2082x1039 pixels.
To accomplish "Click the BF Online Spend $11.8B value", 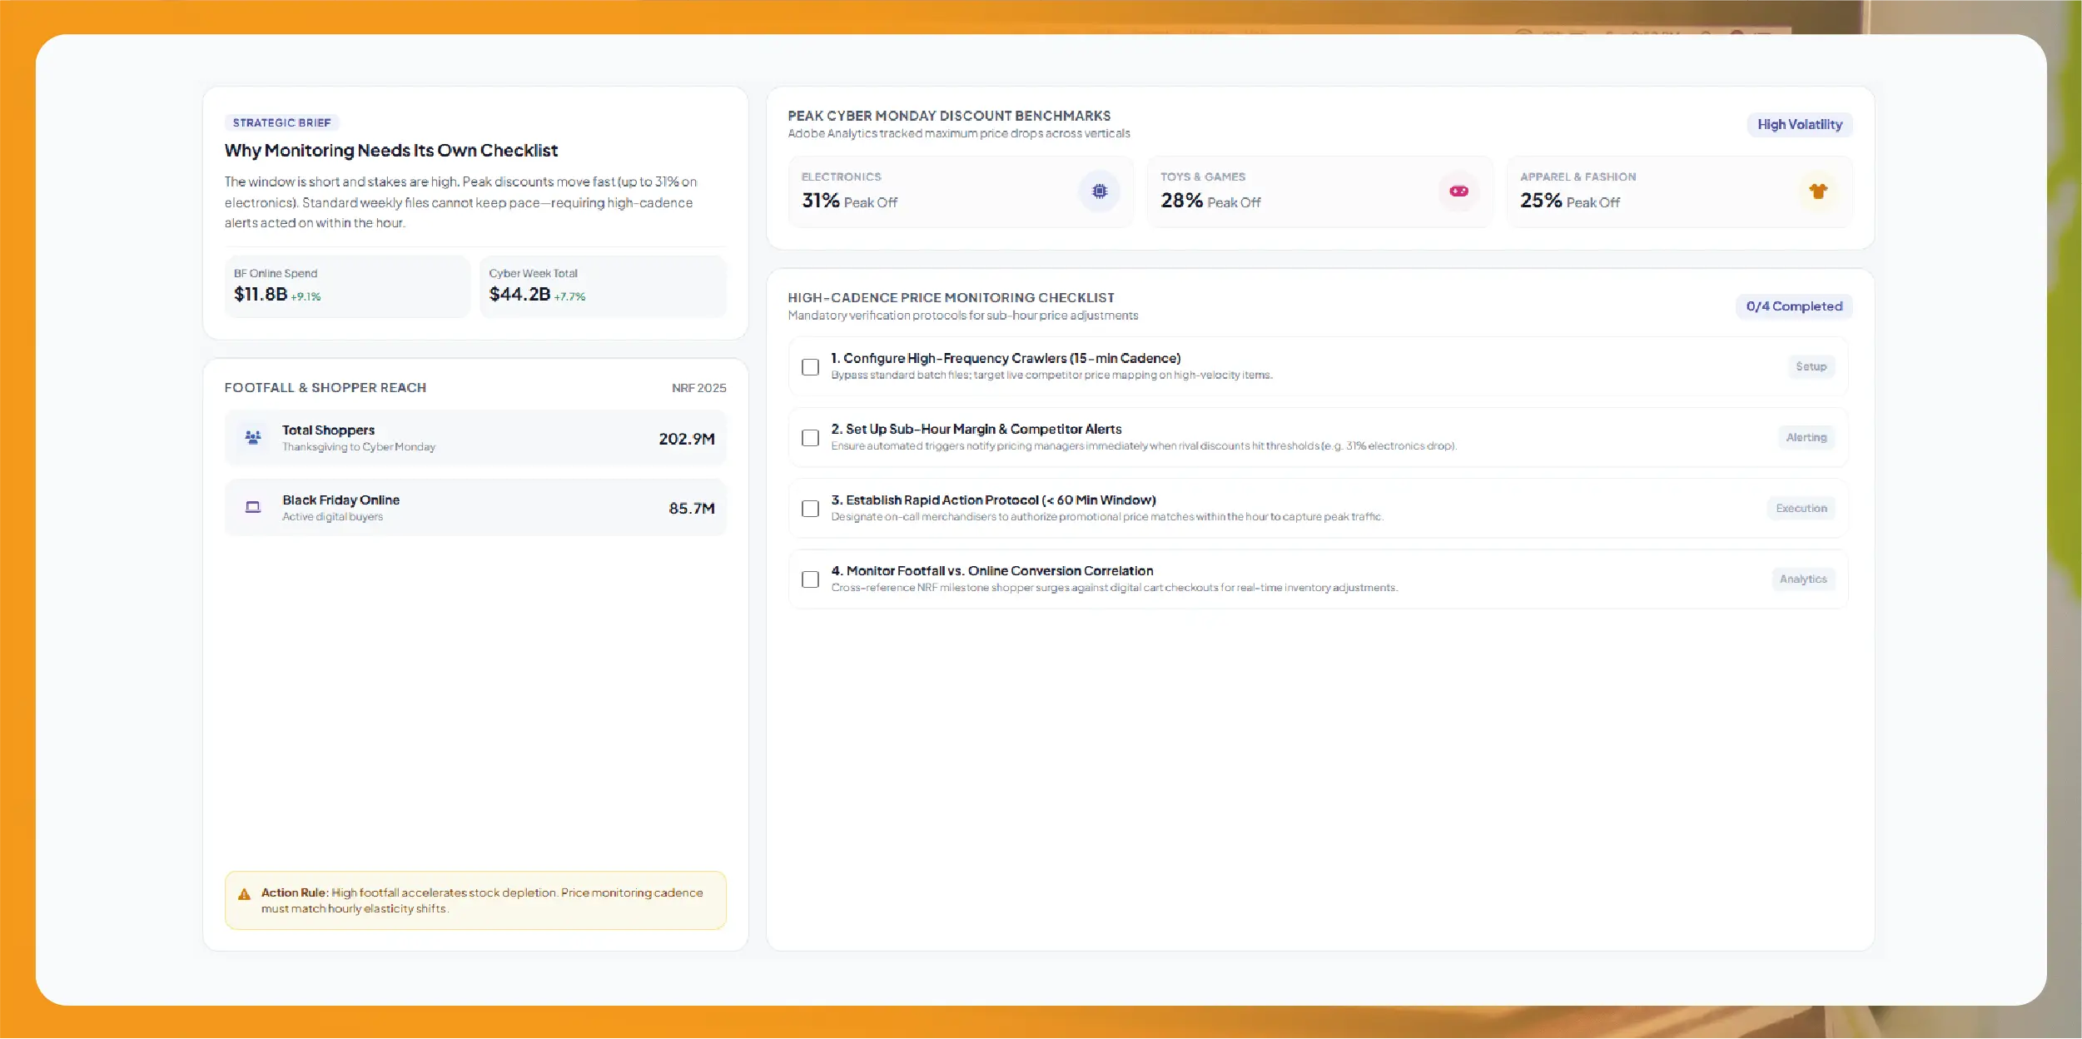I will (x=261, y=294).
